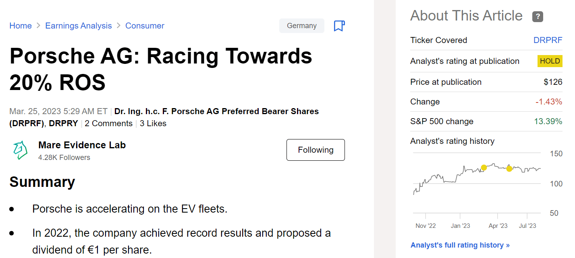Click the -1.43% Change value

pyautogui.click(x=549, y=102)
